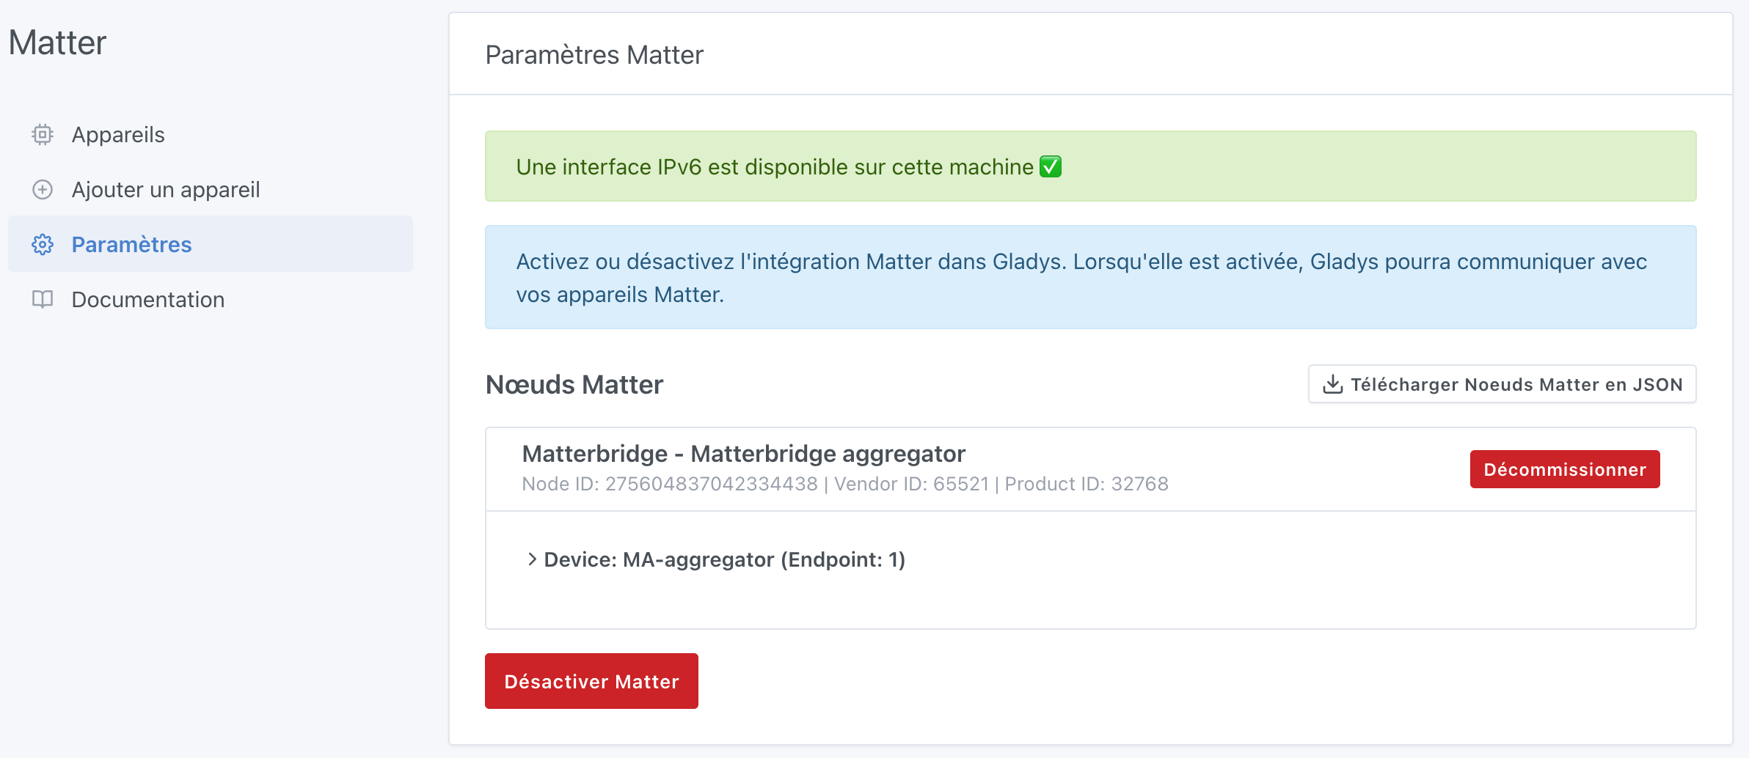Switch to the Appareils section
This screenshot has width=1749, height=758.
[117, 134]
